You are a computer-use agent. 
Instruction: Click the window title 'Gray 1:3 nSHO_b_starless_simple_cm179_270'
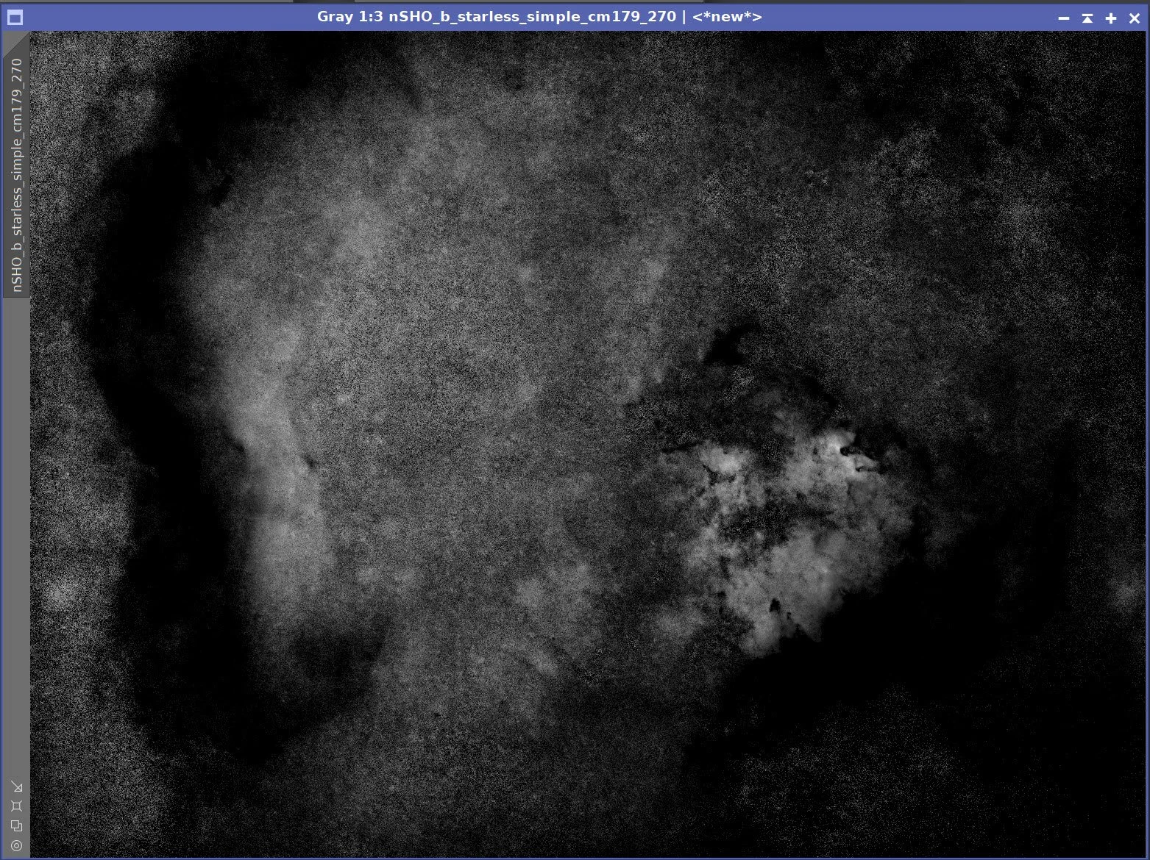[x=497, y=16]
